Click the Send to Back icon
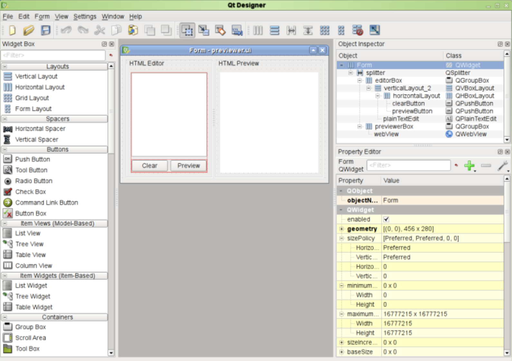The width and height of the screenshot is (512, 361). (x=149, y=30)
